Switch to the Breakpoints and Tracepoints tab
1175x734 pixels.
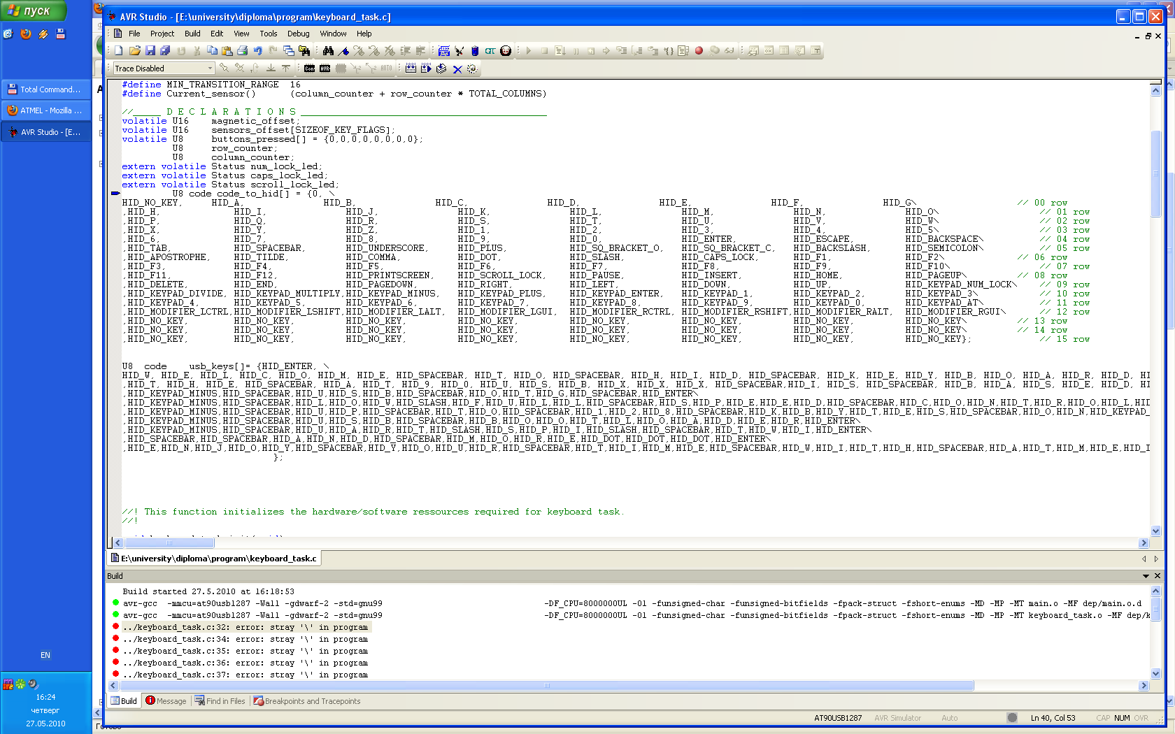click(307, 701)
